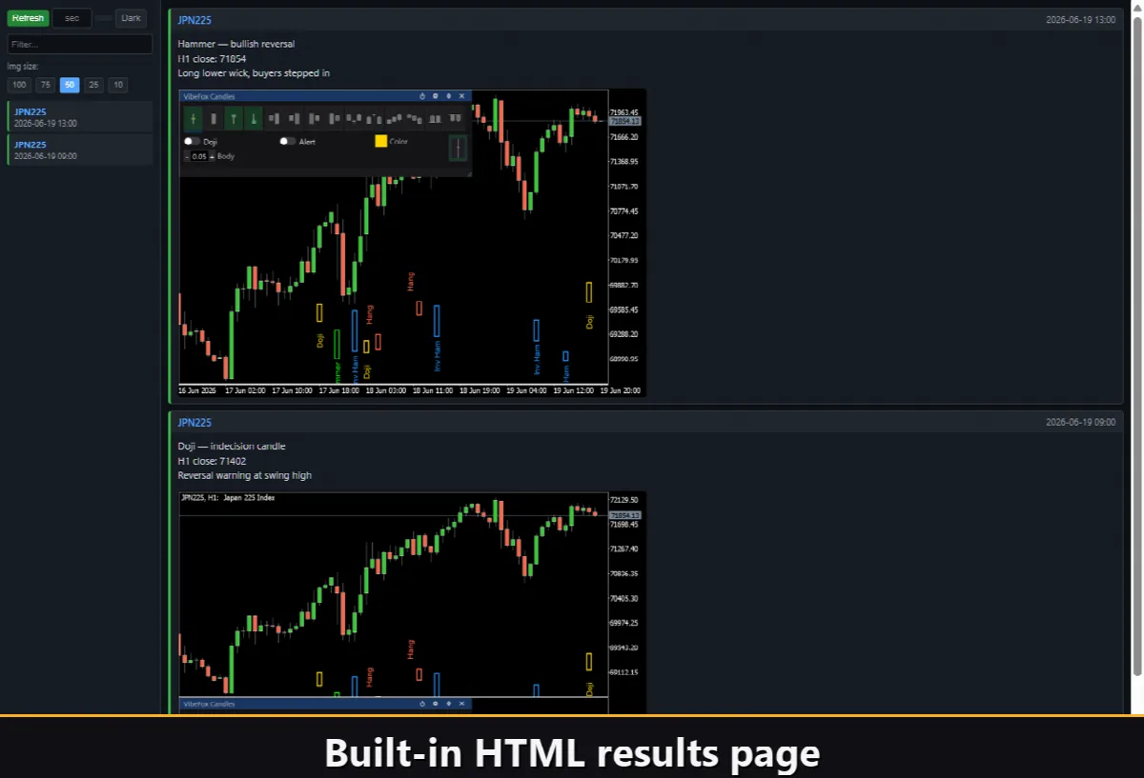Click the green Refresh button
Screen dimensions: 1144x778
28,18
